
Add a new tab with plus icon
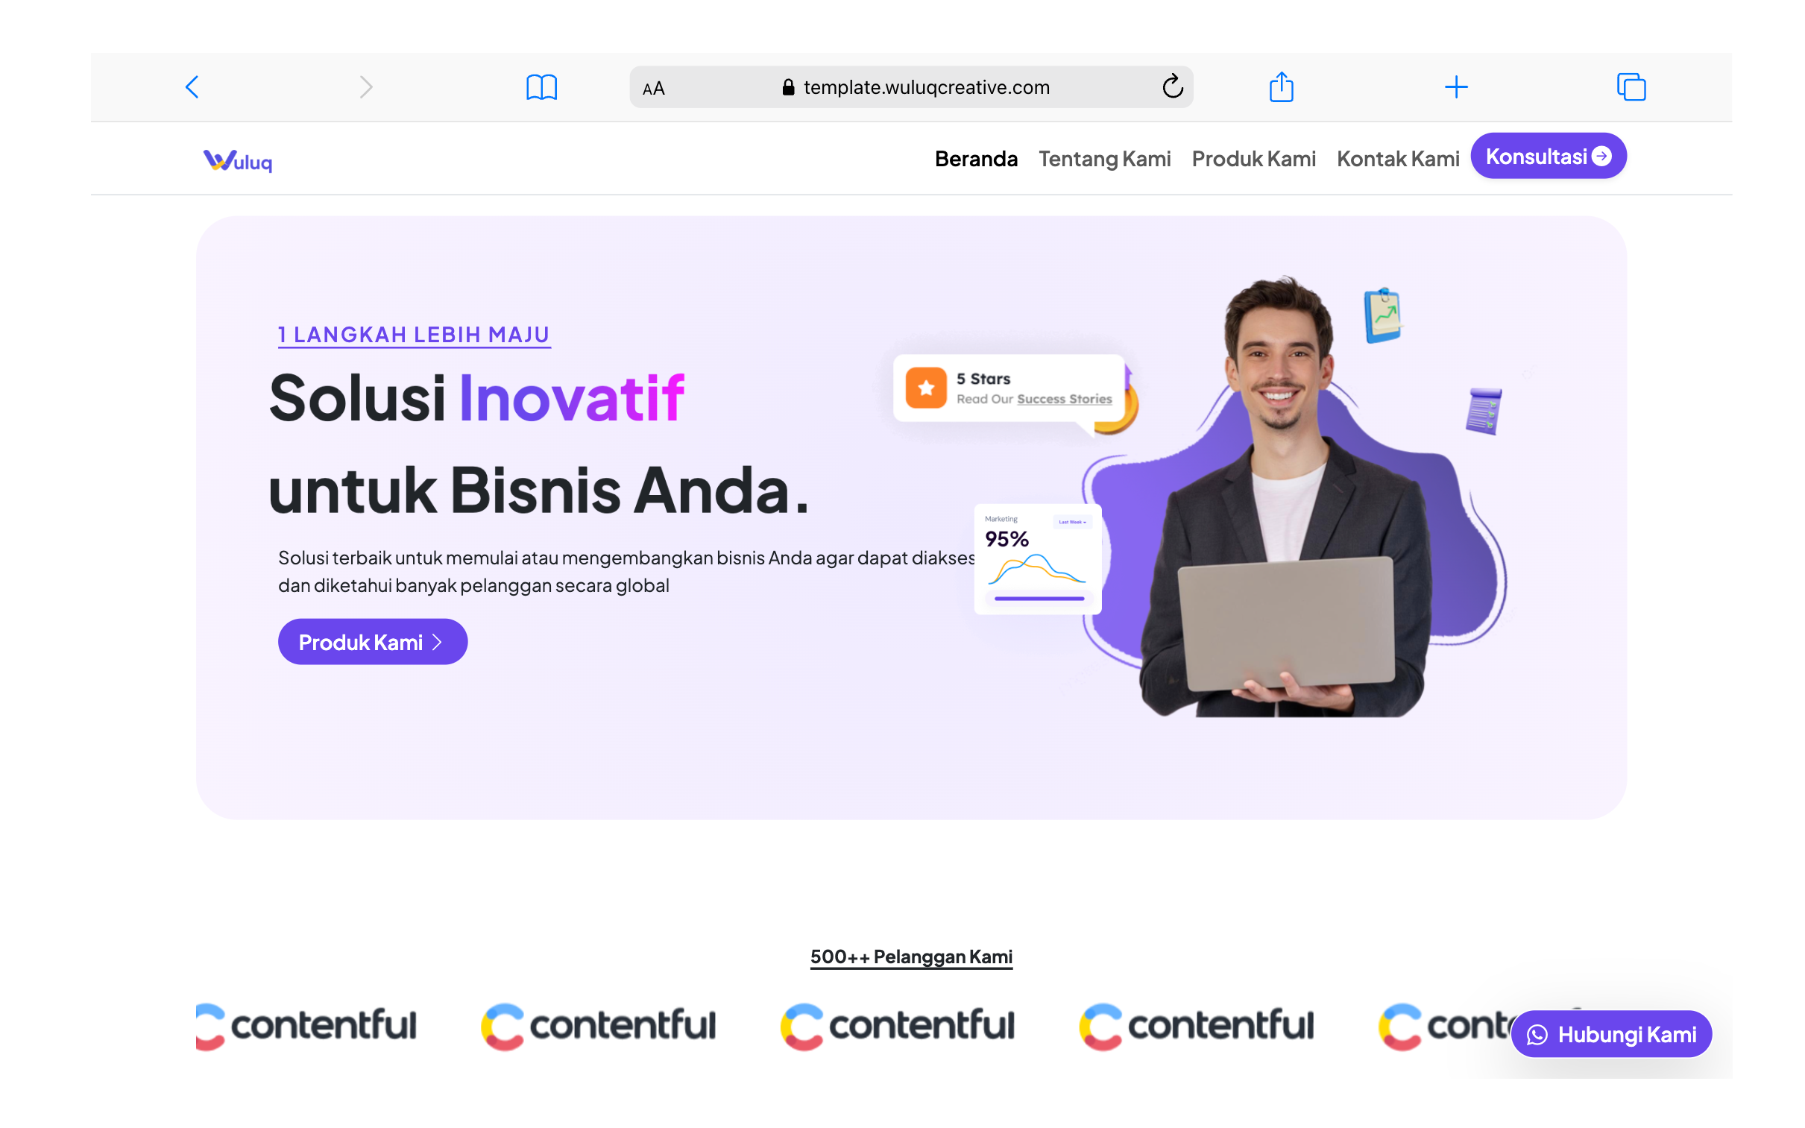click(1455, 87)
